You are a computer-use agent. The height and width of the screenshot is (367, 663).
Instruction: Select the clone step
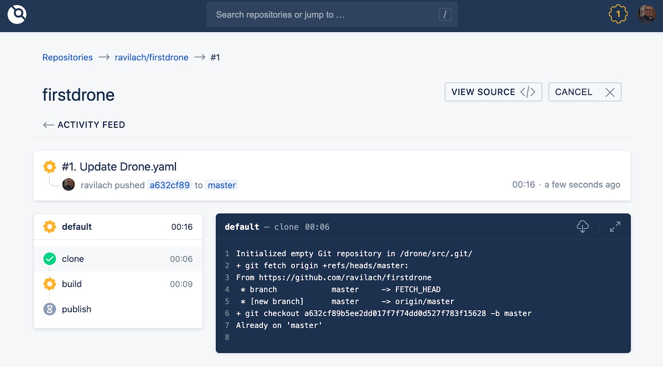118,259
